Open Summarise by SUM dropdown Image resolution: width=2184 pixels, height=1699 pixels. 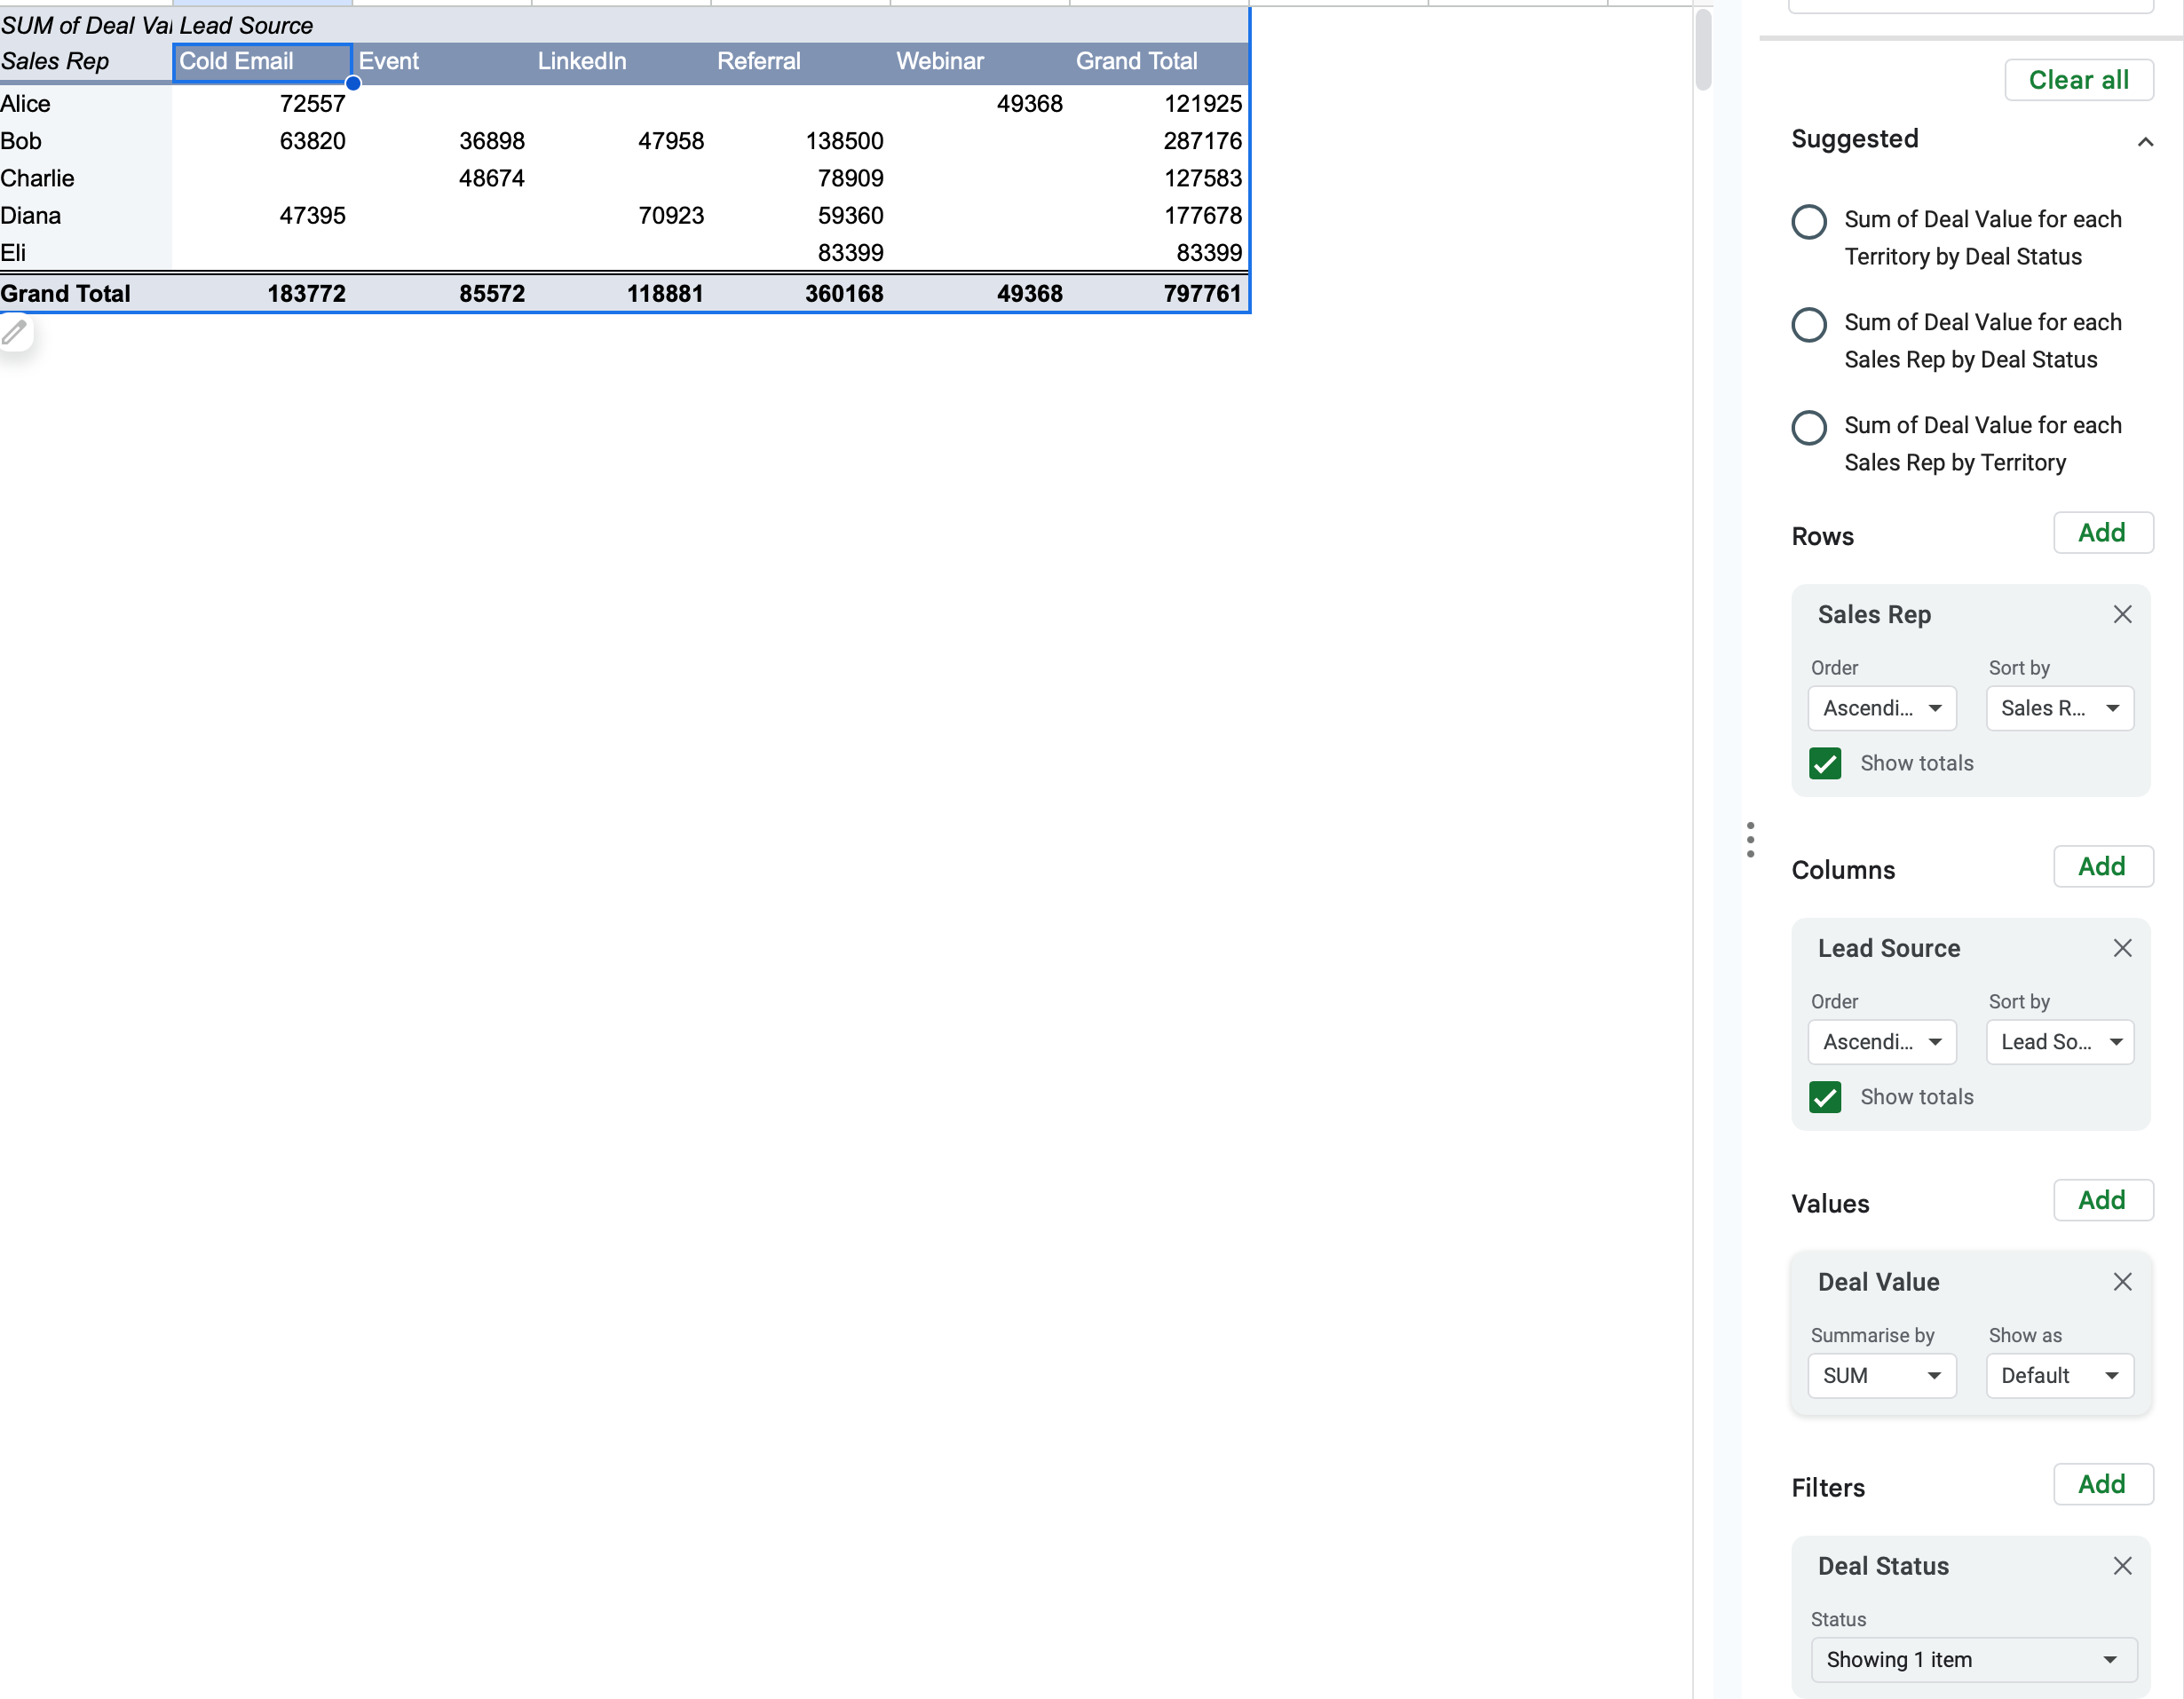coord(1881,1376)
